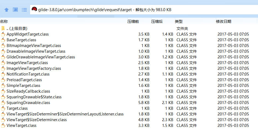The image size is (258, 135).
Task: Click BitmapImageViewTarget.class file icon
Action: point(3,46)
